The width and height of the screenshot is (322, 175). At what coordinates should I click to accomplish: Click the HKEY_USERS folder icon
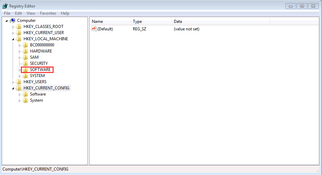19,82
